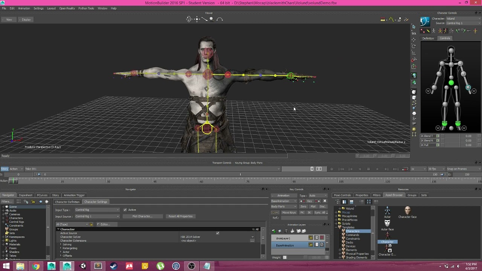The width and height of the screenshot is (482, 271).
Task: Select the green hips effector on character diagram
Action: click(x=451, y=83)
